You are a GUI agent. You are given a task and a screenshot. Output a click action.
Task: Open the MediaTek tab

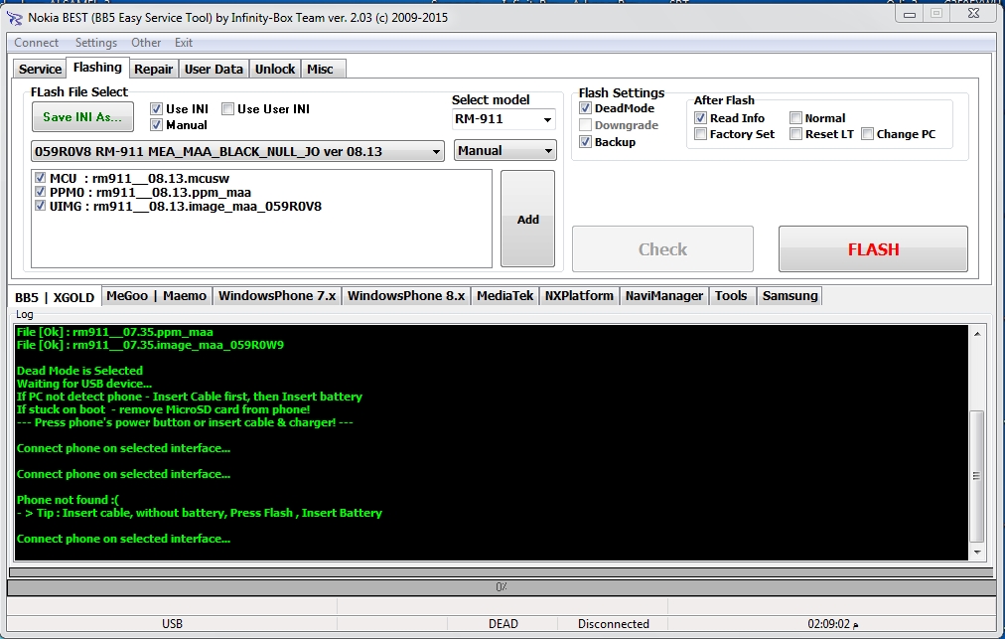point(505,296)
